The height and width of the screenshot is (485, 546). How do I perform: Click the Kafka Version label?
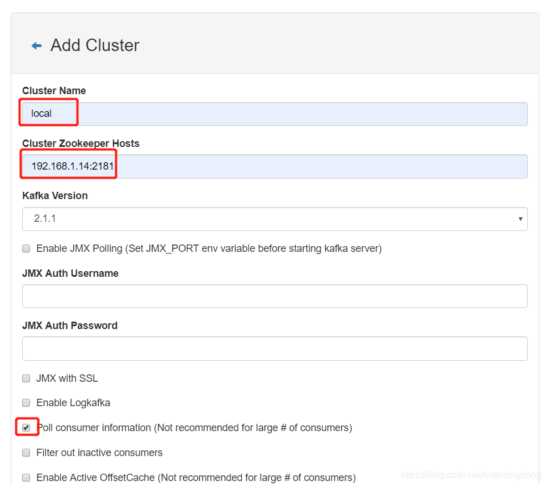(x=55, y=196)
